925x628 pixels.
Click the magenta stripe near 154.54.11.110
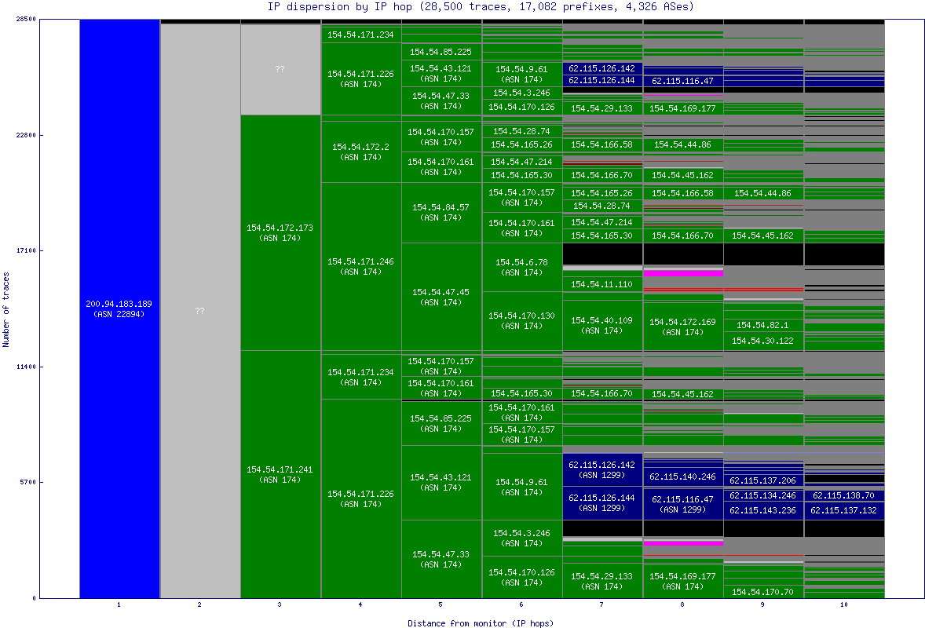[x=683, y=273]
